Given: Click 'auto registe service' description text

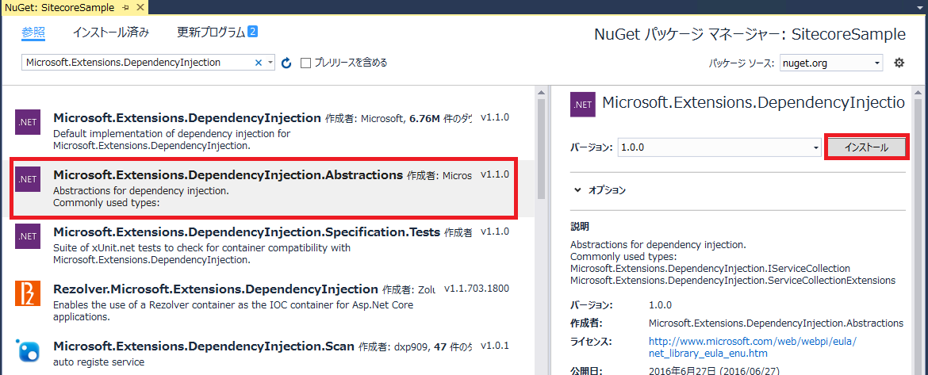Looking at the screenshot, I should [x=99, y=361].
